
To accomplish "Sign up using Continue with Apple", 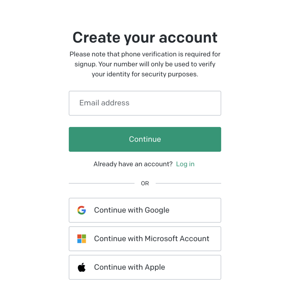I will point(145,267).
